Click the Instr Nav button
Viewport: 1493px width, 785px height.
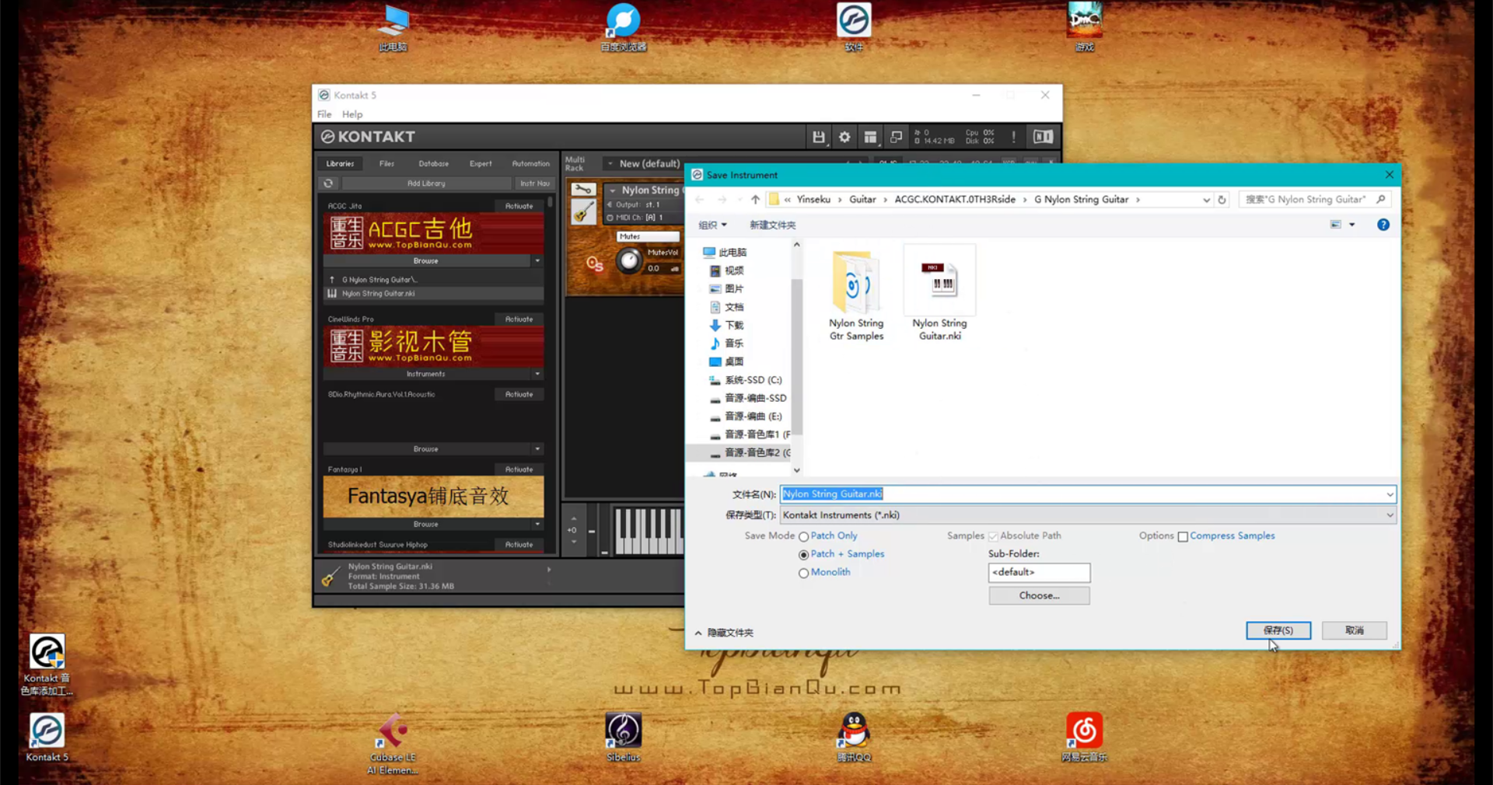(535, 183)
